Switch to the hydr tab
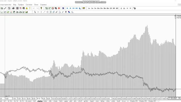This screenshot has height=102, width=181. [x=118, y=101]
